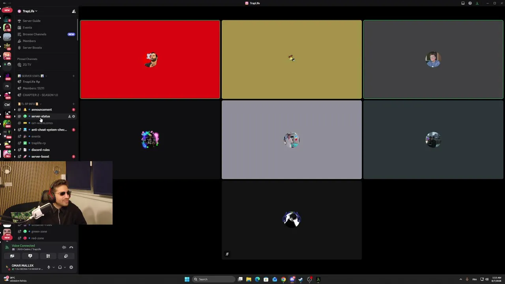Viewport: 505px width, 284px height.
Task: Open the soundboard in the voice panel
Action: click(66, 256)
